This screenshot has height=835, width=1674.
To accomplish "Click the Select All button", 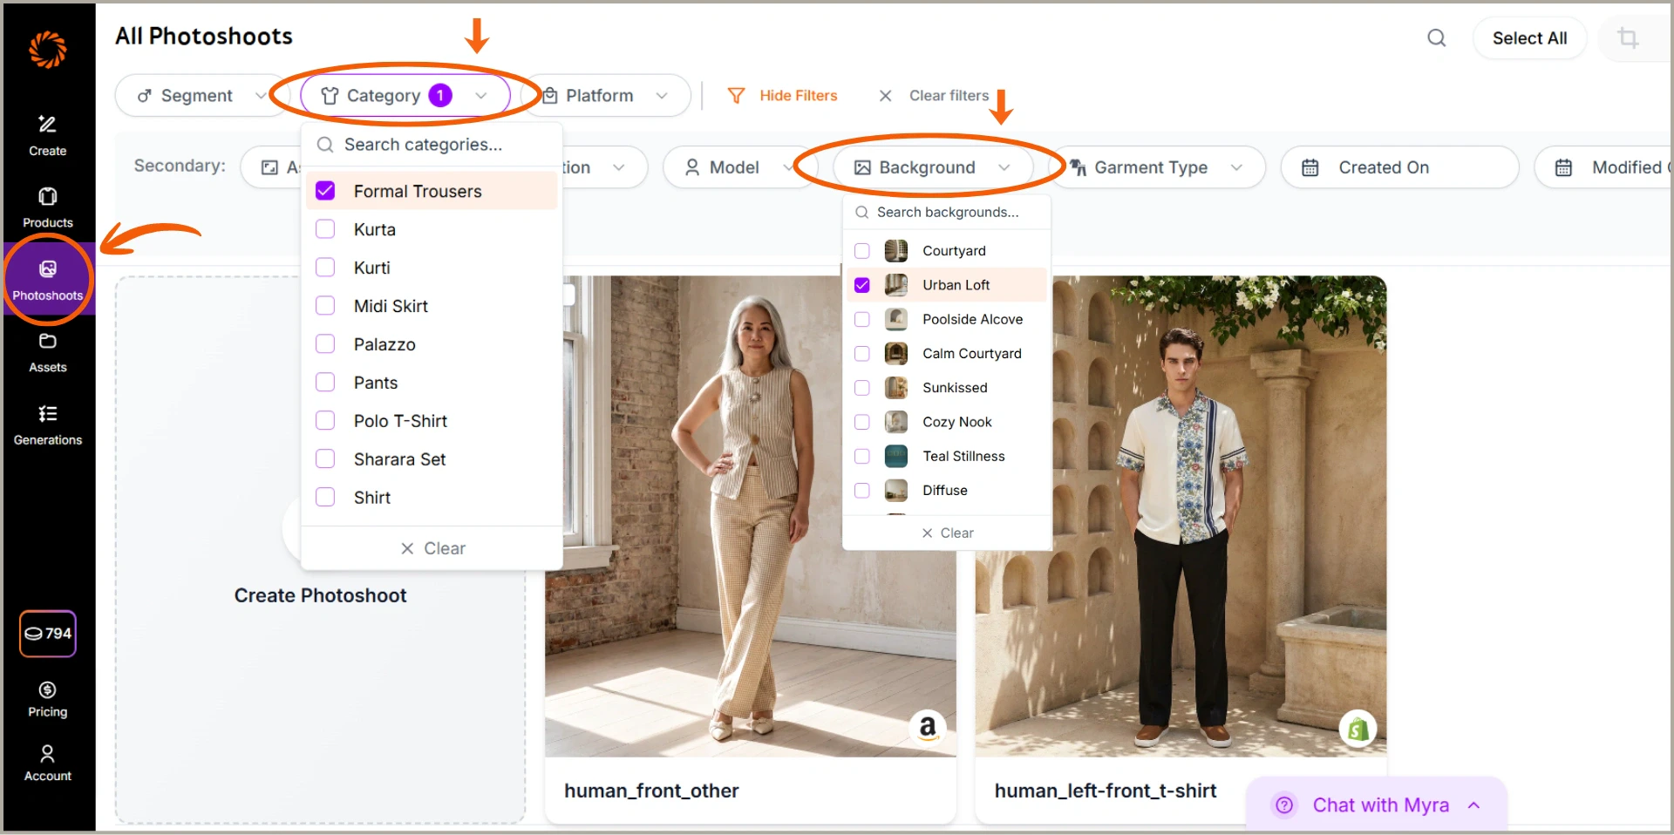I will coord(1529,38).
